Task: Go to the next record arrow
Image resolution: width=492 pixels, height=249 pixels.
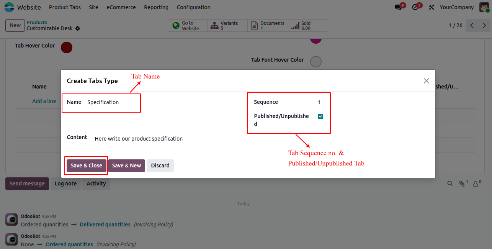Action: click(484, 25)
